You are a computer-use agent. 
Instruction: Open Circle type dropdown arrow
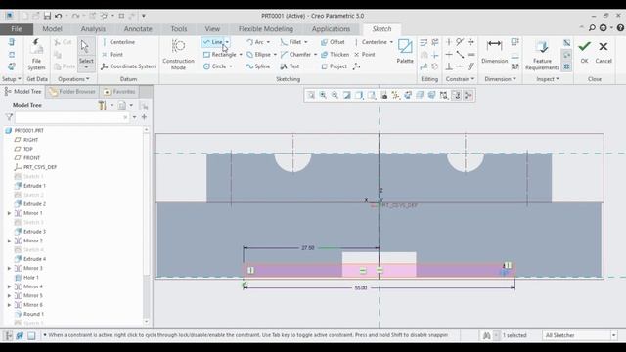pyautogui.click(x=231, y=66)
